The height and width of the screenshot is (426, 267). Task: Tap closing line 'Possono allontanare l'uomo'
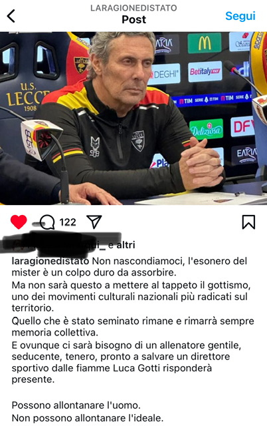76,405
